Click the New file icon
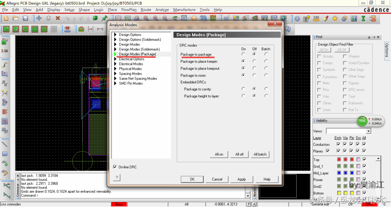The height and width of the screenshot is (207, 391). (6, 18)
